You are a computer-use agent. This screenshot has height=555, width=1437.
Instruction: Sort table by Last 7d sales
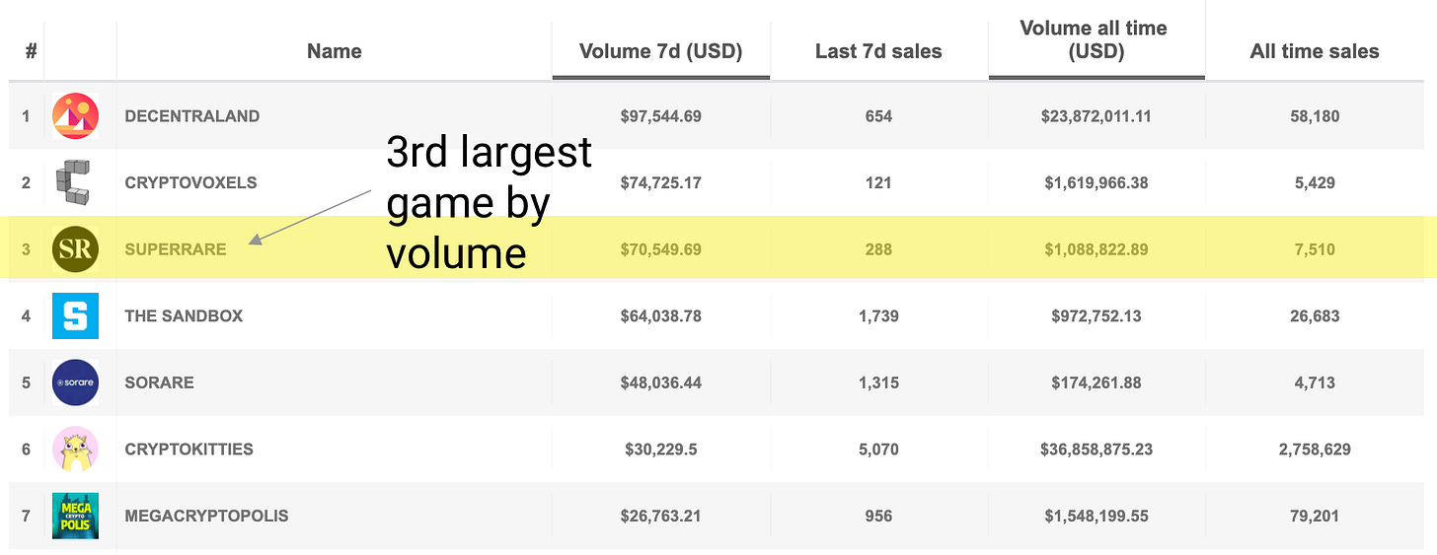878,51
